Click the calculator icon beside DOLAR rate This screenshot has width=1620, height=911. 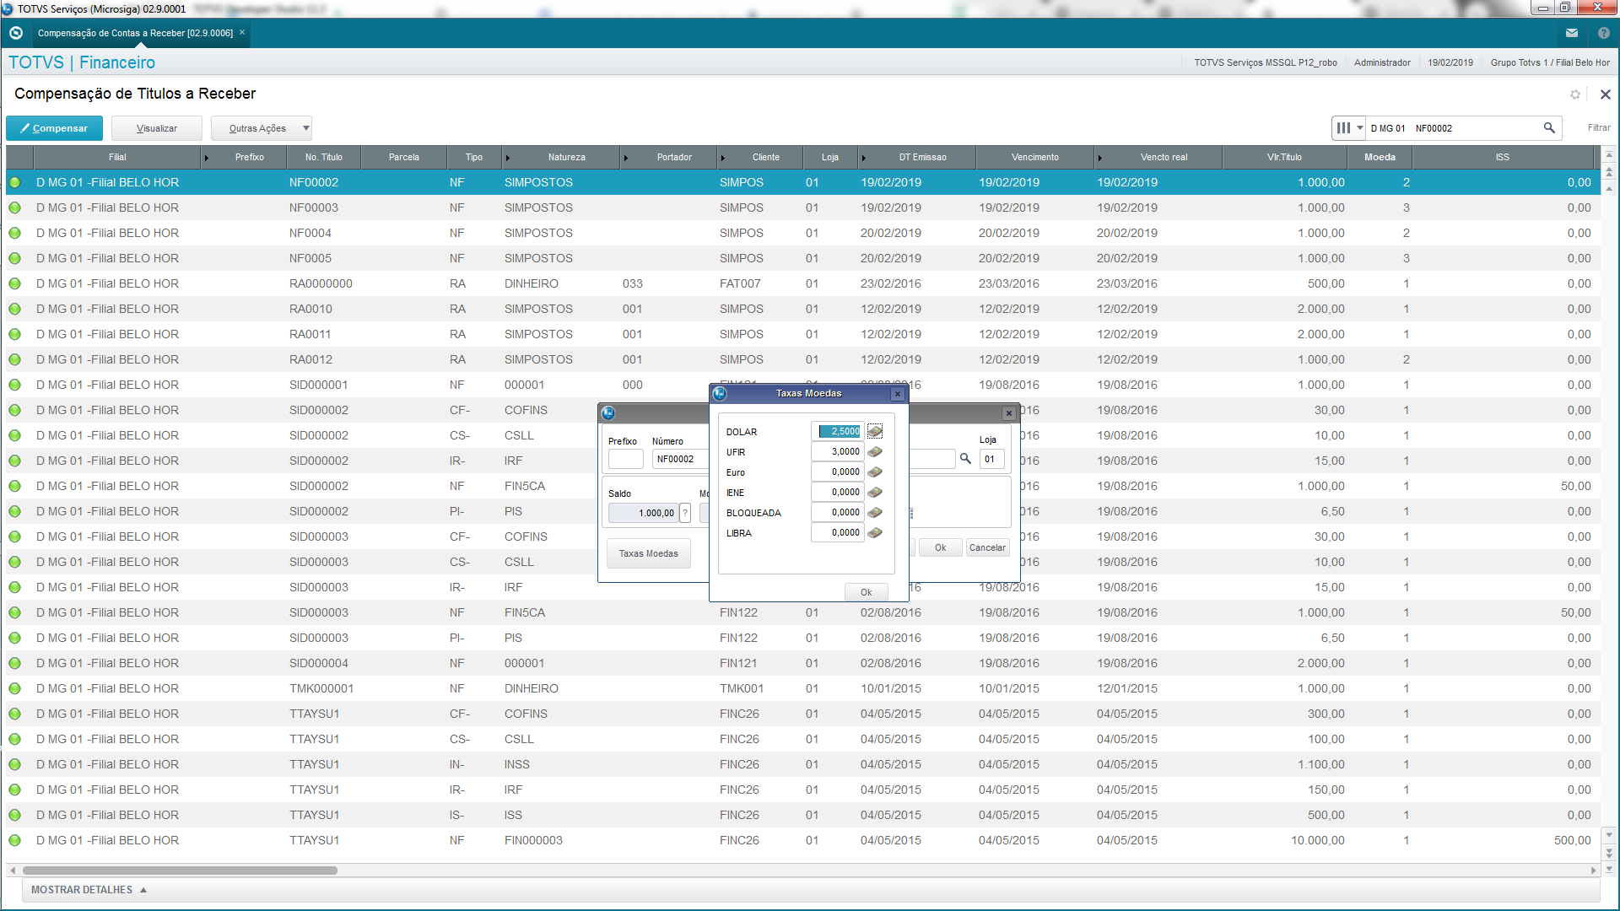coord(875,431)
